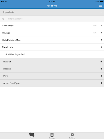Tap the Manage clipboard icon
The image size is (104, 139).
pyautogui.click(x=52, y=135)
